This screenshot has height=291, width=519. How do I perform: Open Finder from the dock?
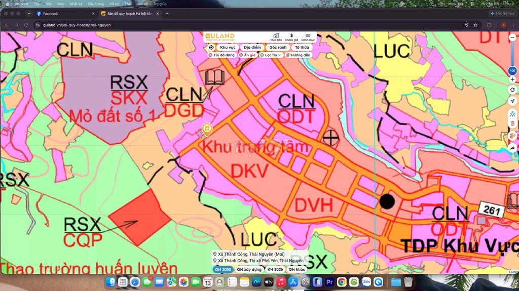[110, 282]
